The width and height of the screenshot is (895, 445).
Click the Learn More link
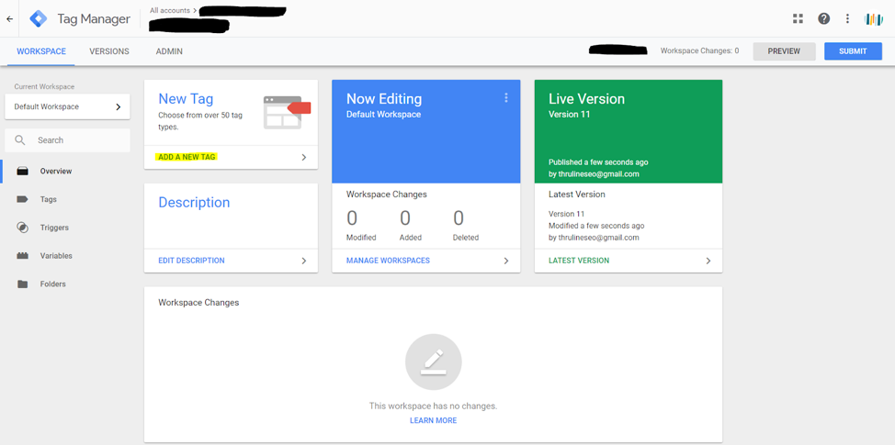click(433, 420)
